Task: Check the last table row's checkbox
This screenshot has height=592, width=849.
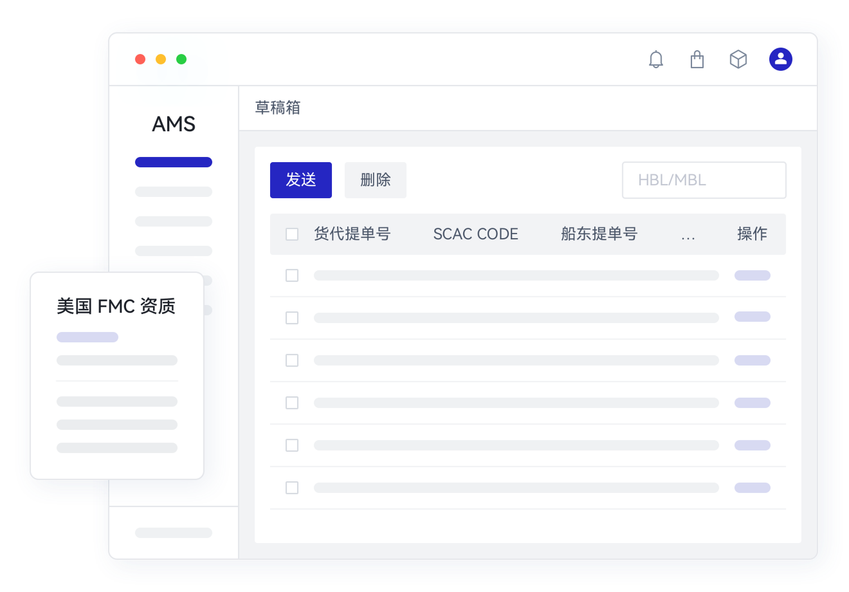Action: (x=292, y=488)
